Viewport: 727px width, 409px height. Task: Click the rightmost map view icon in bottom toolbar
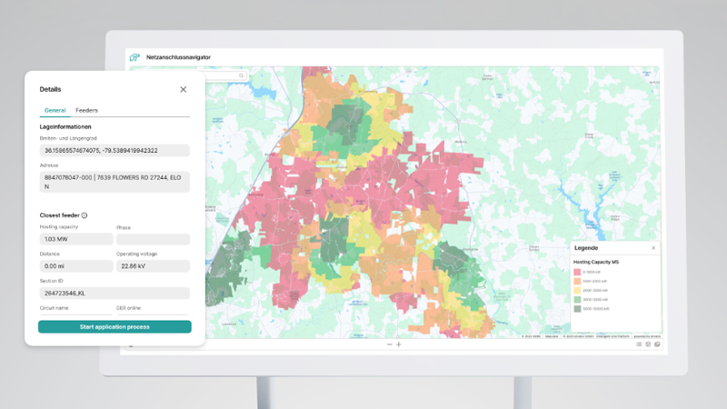click(657, 344)
